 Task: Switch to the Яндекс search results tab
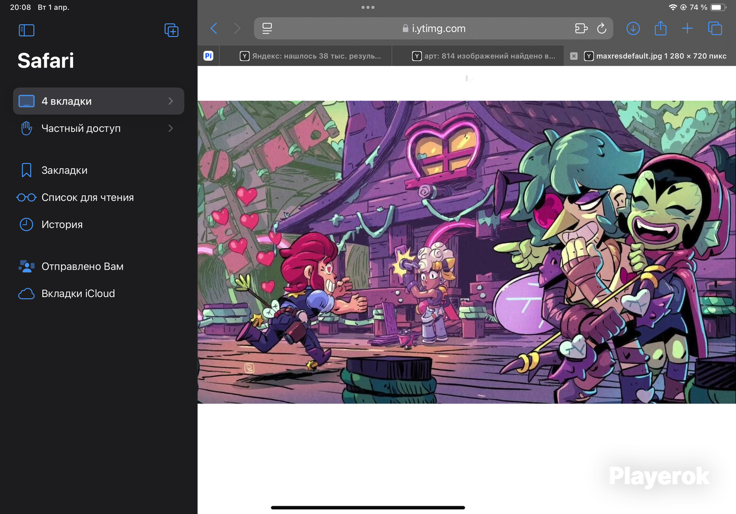(305, 56)
